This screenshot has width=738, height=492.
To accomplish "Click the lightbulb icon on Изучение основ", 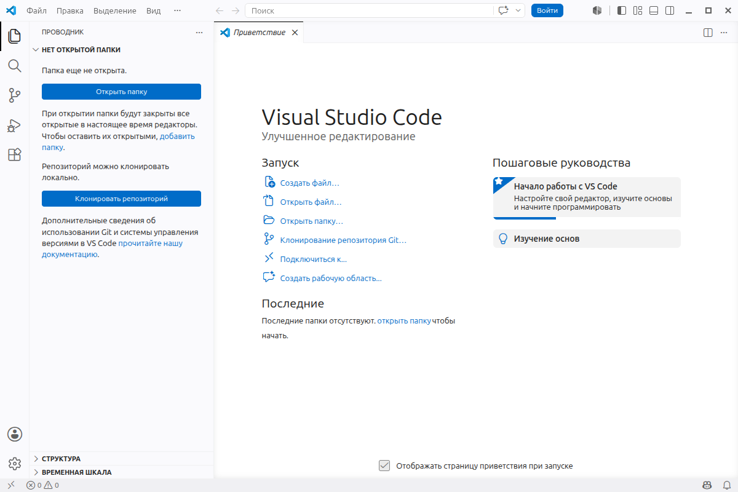I will click(x=503, y=239).
